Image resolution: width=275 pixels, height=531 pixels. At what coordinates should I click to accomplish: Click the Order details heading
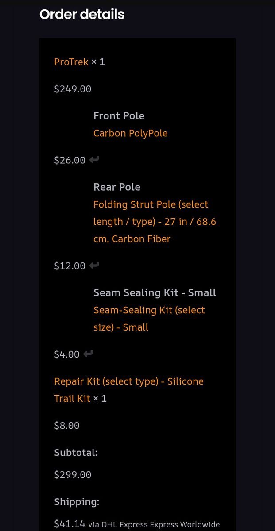point(82,15)
